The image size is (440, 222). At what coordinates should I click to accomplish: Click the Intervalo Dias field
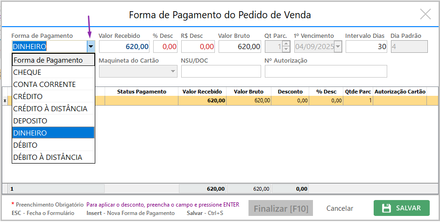tap(366, 47)
